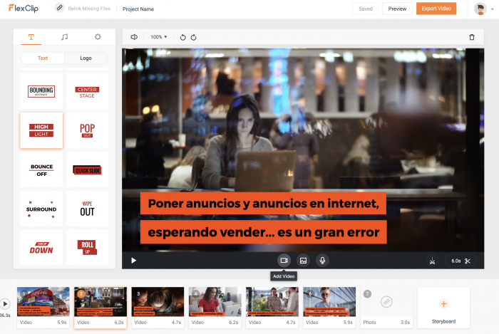Add a new Storyboard with plus icon

[443, 308]
